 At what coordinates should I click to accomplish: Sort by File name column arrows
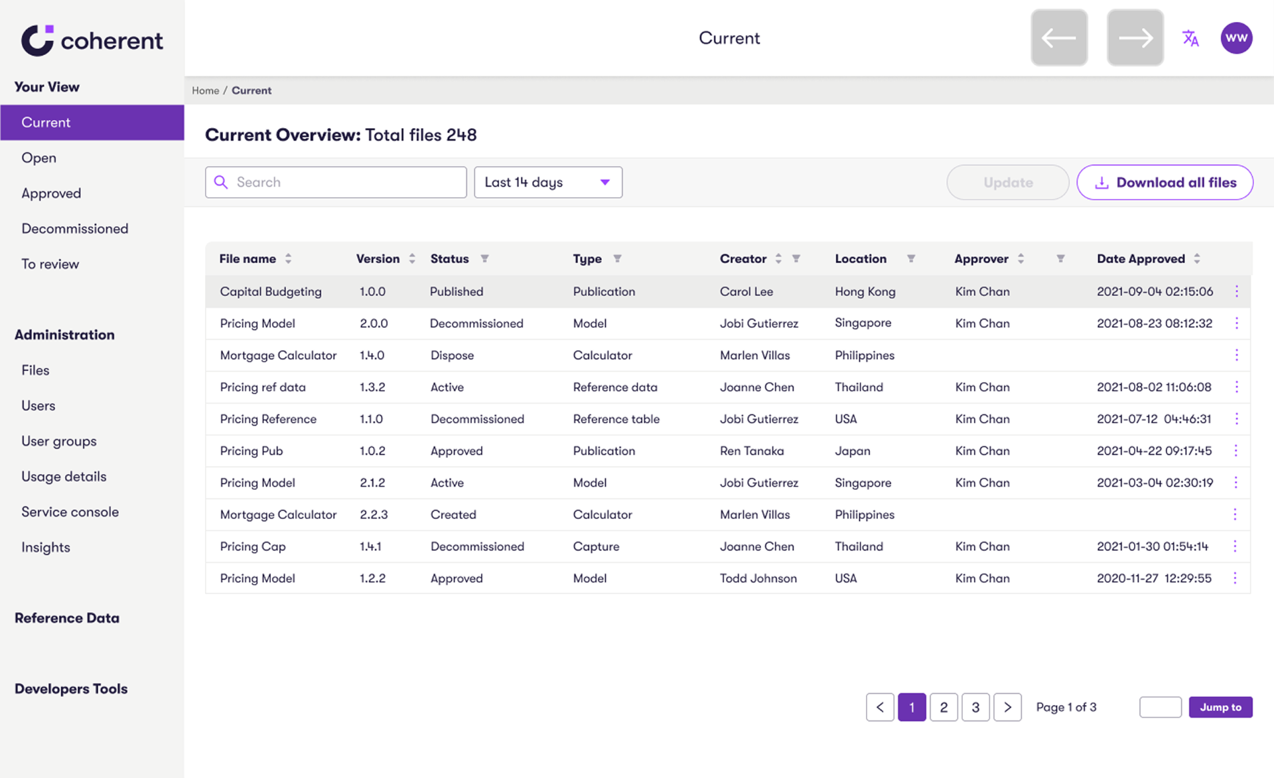click(x=288, y=259)
